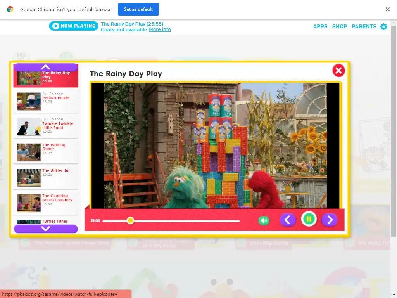This screenshot has width=397, height=298.
Task: Play The Waiting Game episode
Action: pyautogui.click(x=46, y=152)
